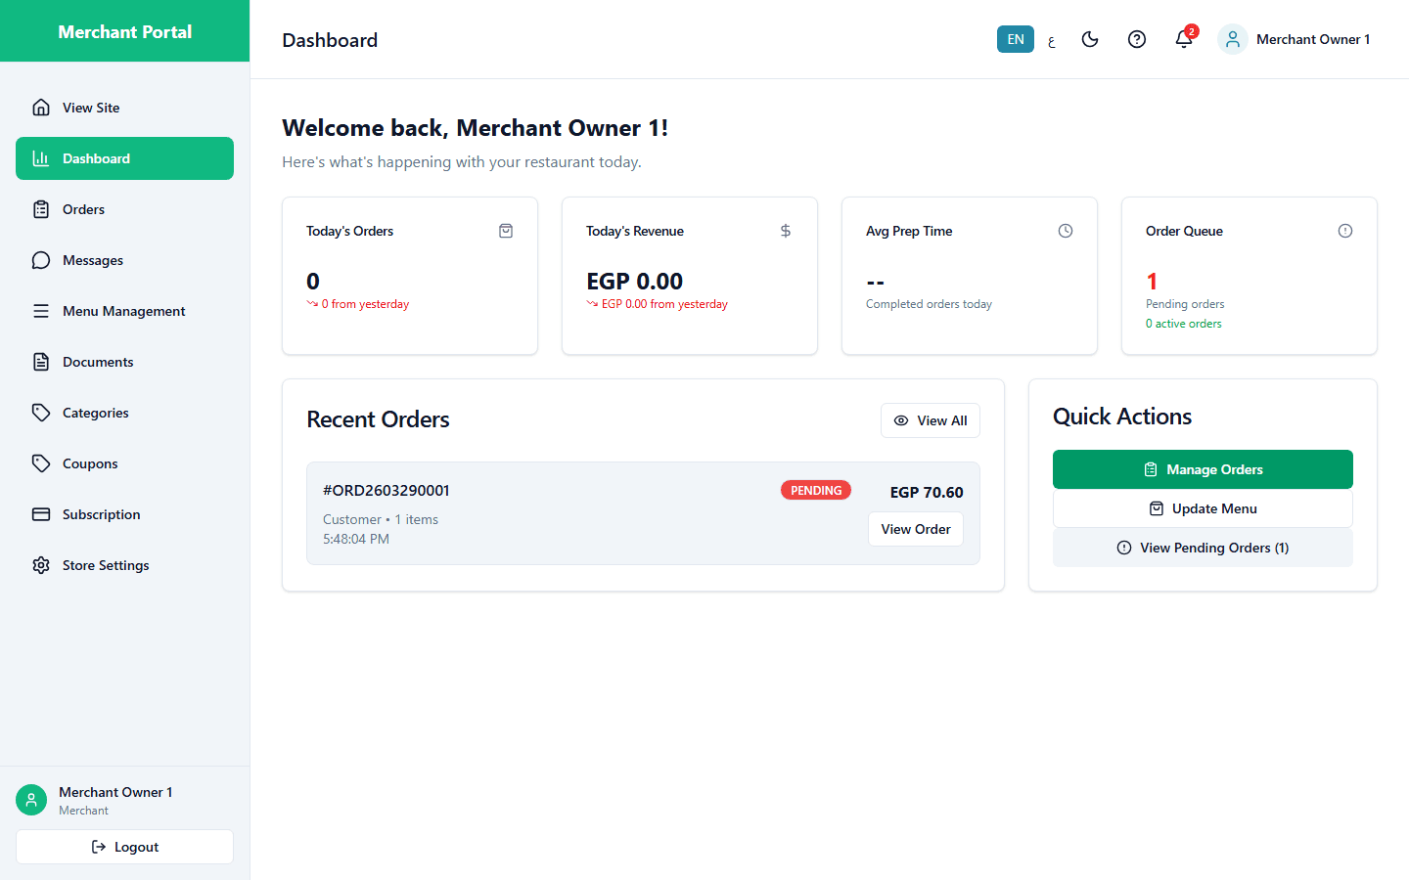Viewport: 1409px width, 880px height.
Task: Click the 'Pending orders' label in Order Queue
Action: coord(1185,304)
